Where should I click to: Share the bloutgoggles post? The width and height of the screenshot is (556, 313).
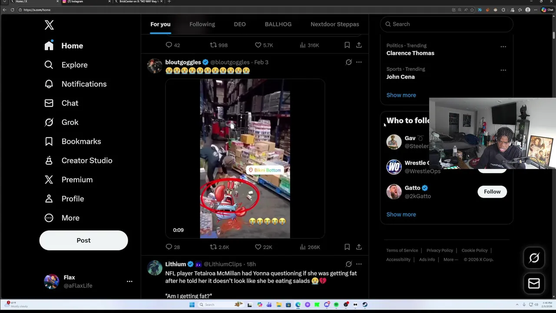(359, 247)
